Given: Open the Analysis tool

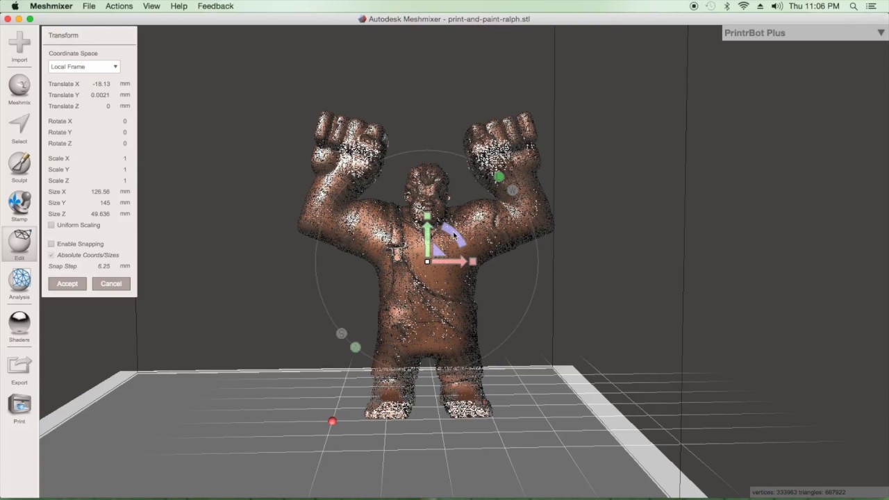Looking at the screenshot, I should point(19,284).
